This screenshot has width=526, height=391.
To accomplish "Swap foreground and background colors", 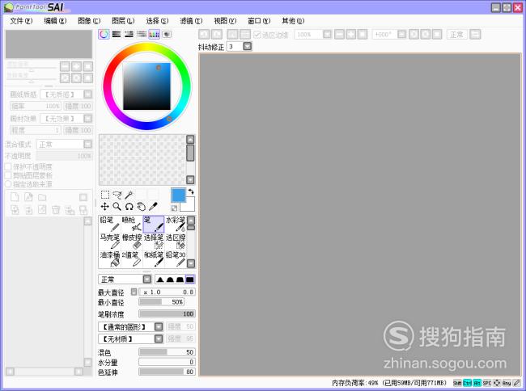I will point(190,191).
